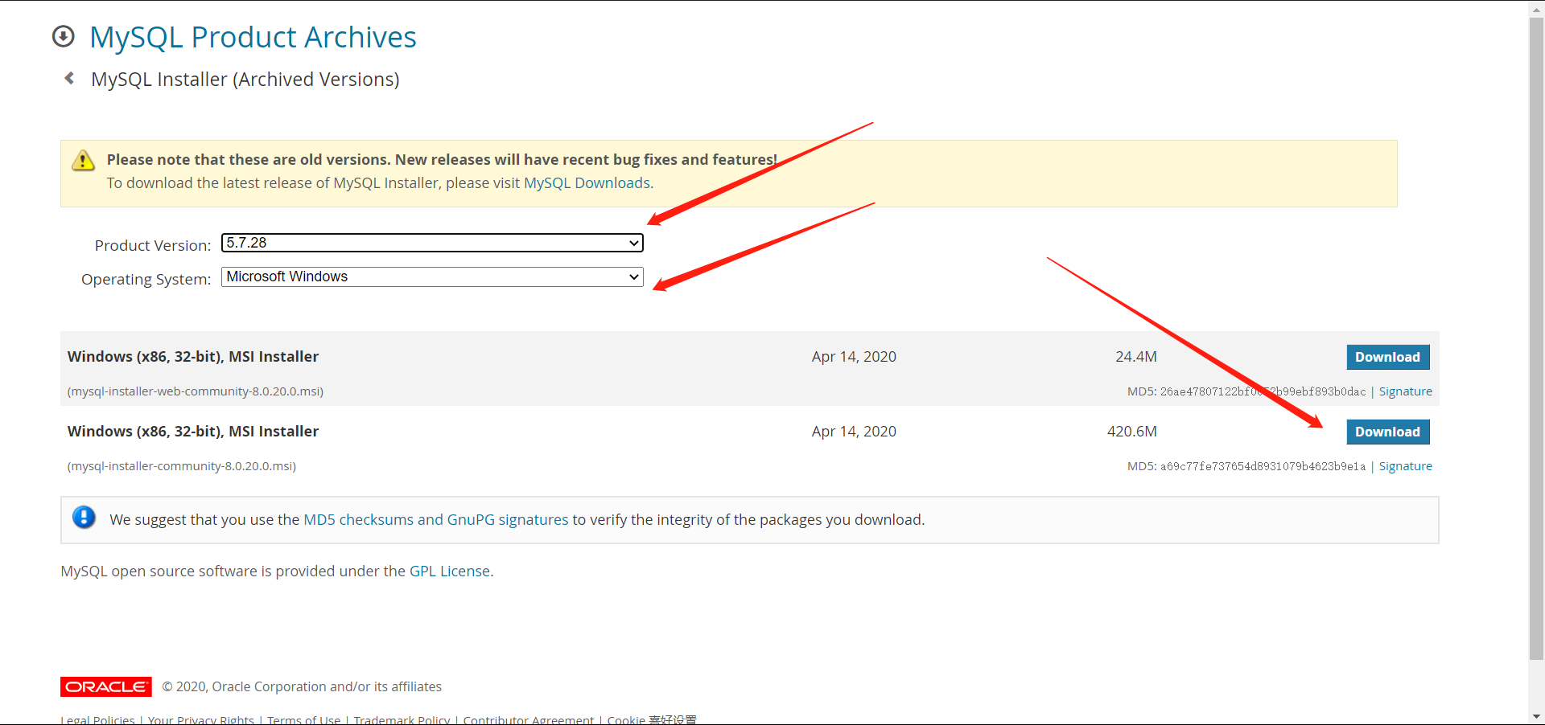Click the file name mysql-installer-community-8.0.20.0.msi
The image size is (1545, 725).
182,466
